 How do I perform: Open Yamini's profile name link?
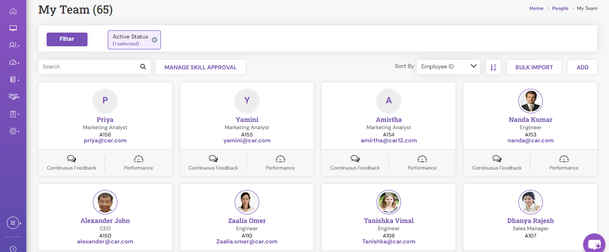[x=247, y=120]
